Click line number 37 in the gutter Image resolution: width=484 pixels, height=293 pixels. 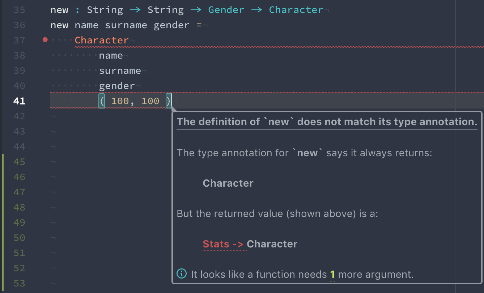pyautogui.click(x=19, y=40)
